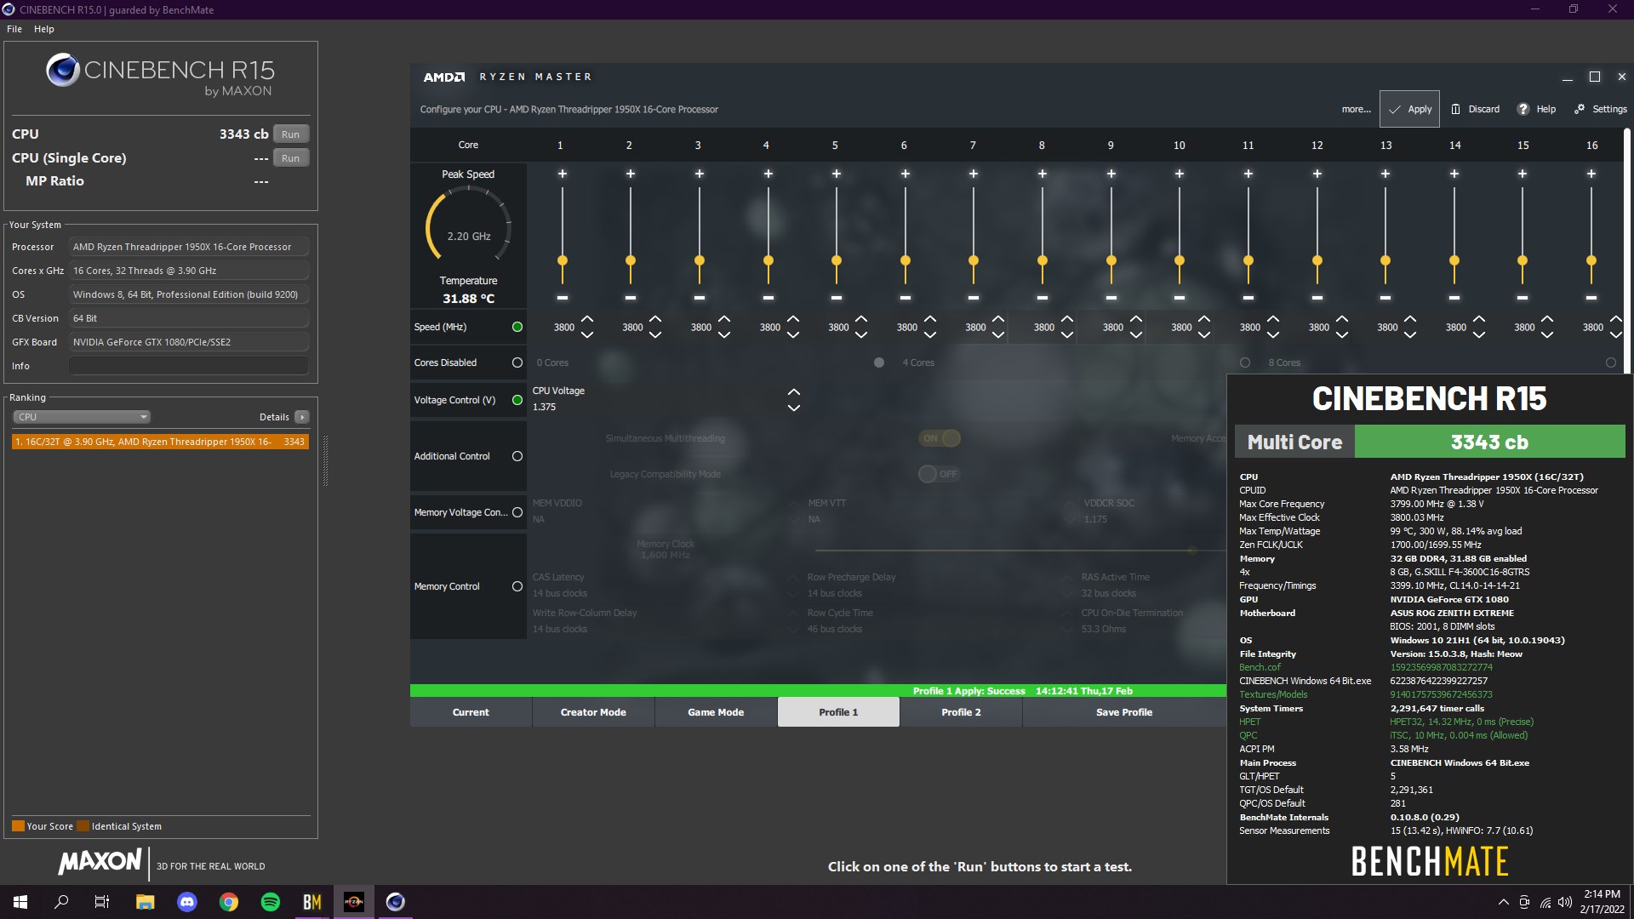Switch to Creator Mode tab
The height and width of the screenshot is (919, 1634).
pyautogui.click(x=593, y=712)
